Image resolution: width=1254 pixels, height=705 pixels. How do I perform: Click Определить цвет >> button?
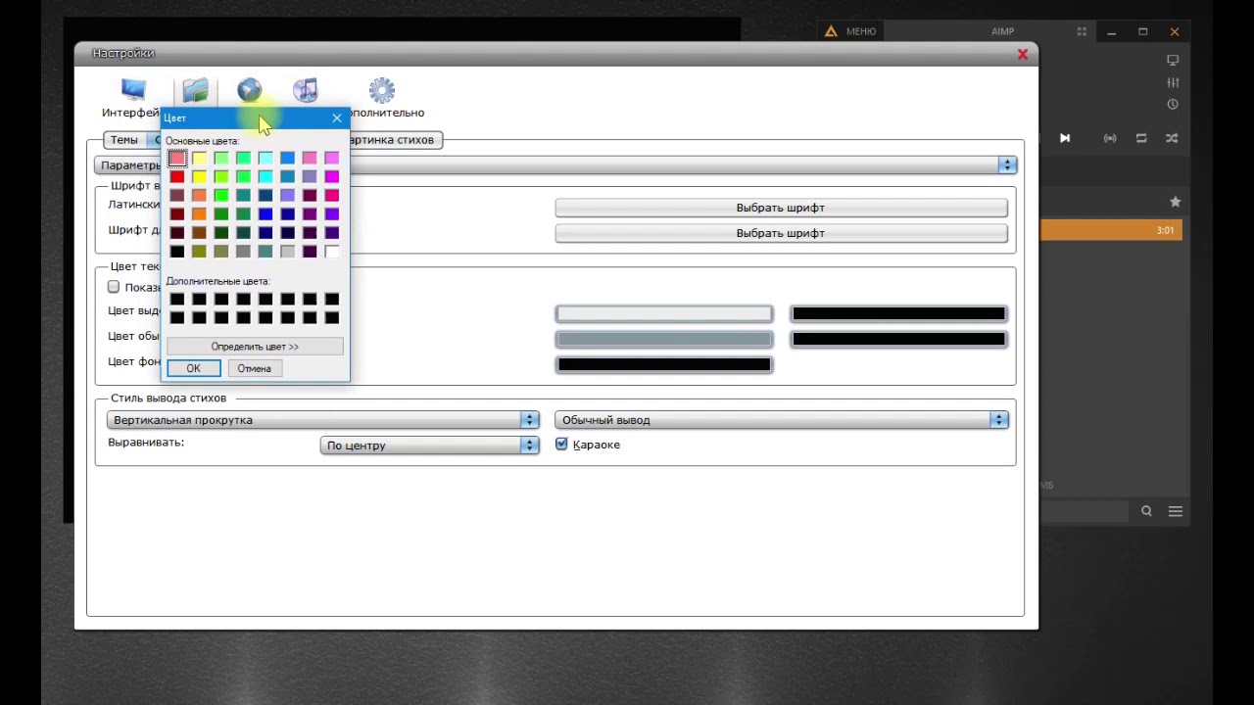(255, 347)
